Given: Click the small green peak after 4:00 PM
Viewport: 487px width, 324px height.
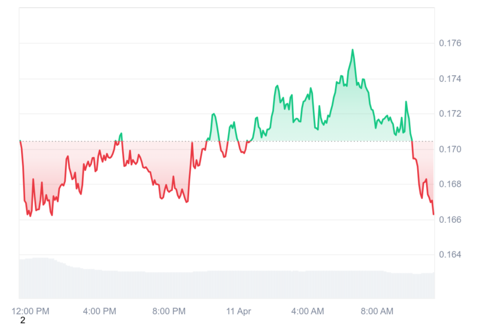Looking at the screenshot, I should tap(121, 134).
